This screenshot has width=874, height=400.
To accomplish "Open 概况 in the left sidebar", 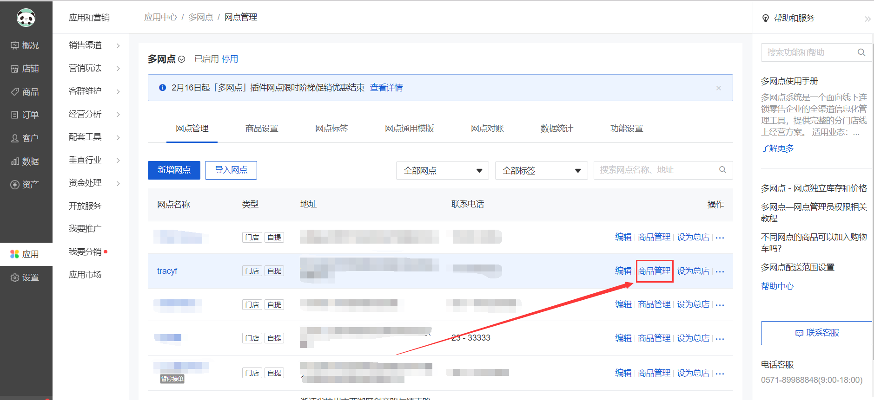I will 26,45.
